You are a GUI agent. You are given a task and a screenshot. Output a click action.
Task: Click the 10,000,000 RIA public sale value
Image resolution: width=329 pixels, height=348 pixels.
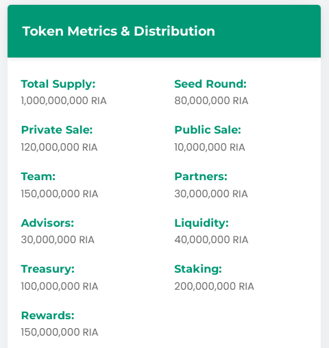[x=210, y=147]
